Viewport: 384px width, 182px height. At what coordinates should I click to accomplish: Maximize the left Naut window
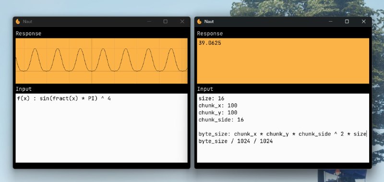tap(166, 22)
